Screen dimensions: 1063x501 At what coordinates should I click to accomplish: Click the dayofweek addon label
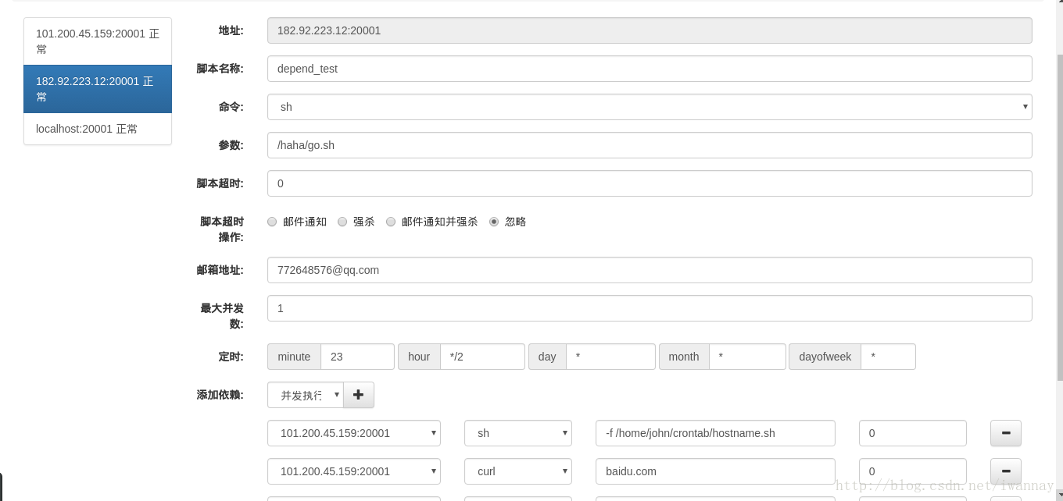pos(825,357)
